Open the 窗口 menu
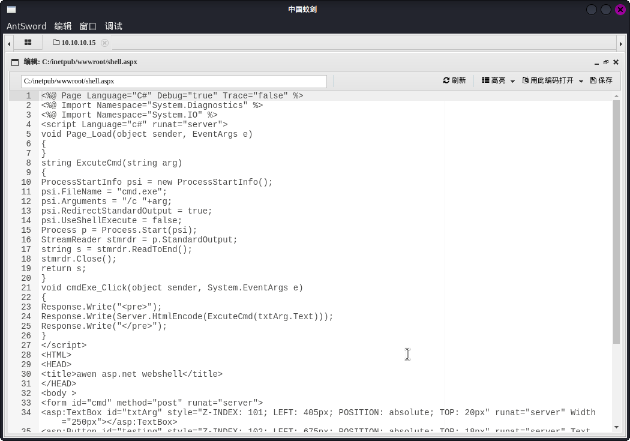This screenshot has height=441, width=630. (x=88, y=26)
